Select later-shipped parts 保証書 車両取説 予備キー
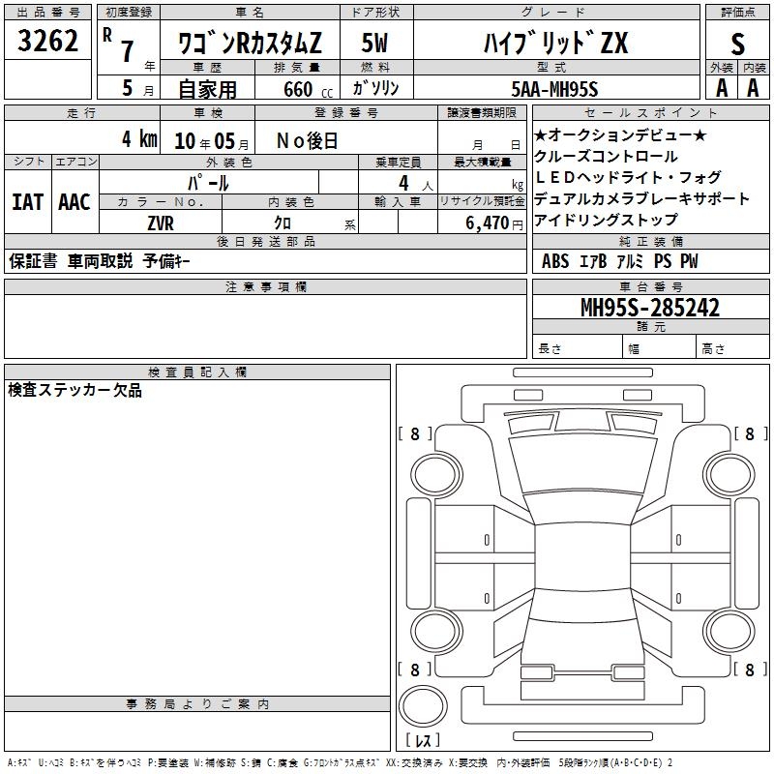The width and height of the screenshot is (774, 774). pyautogui.click(x=100, y=261)
